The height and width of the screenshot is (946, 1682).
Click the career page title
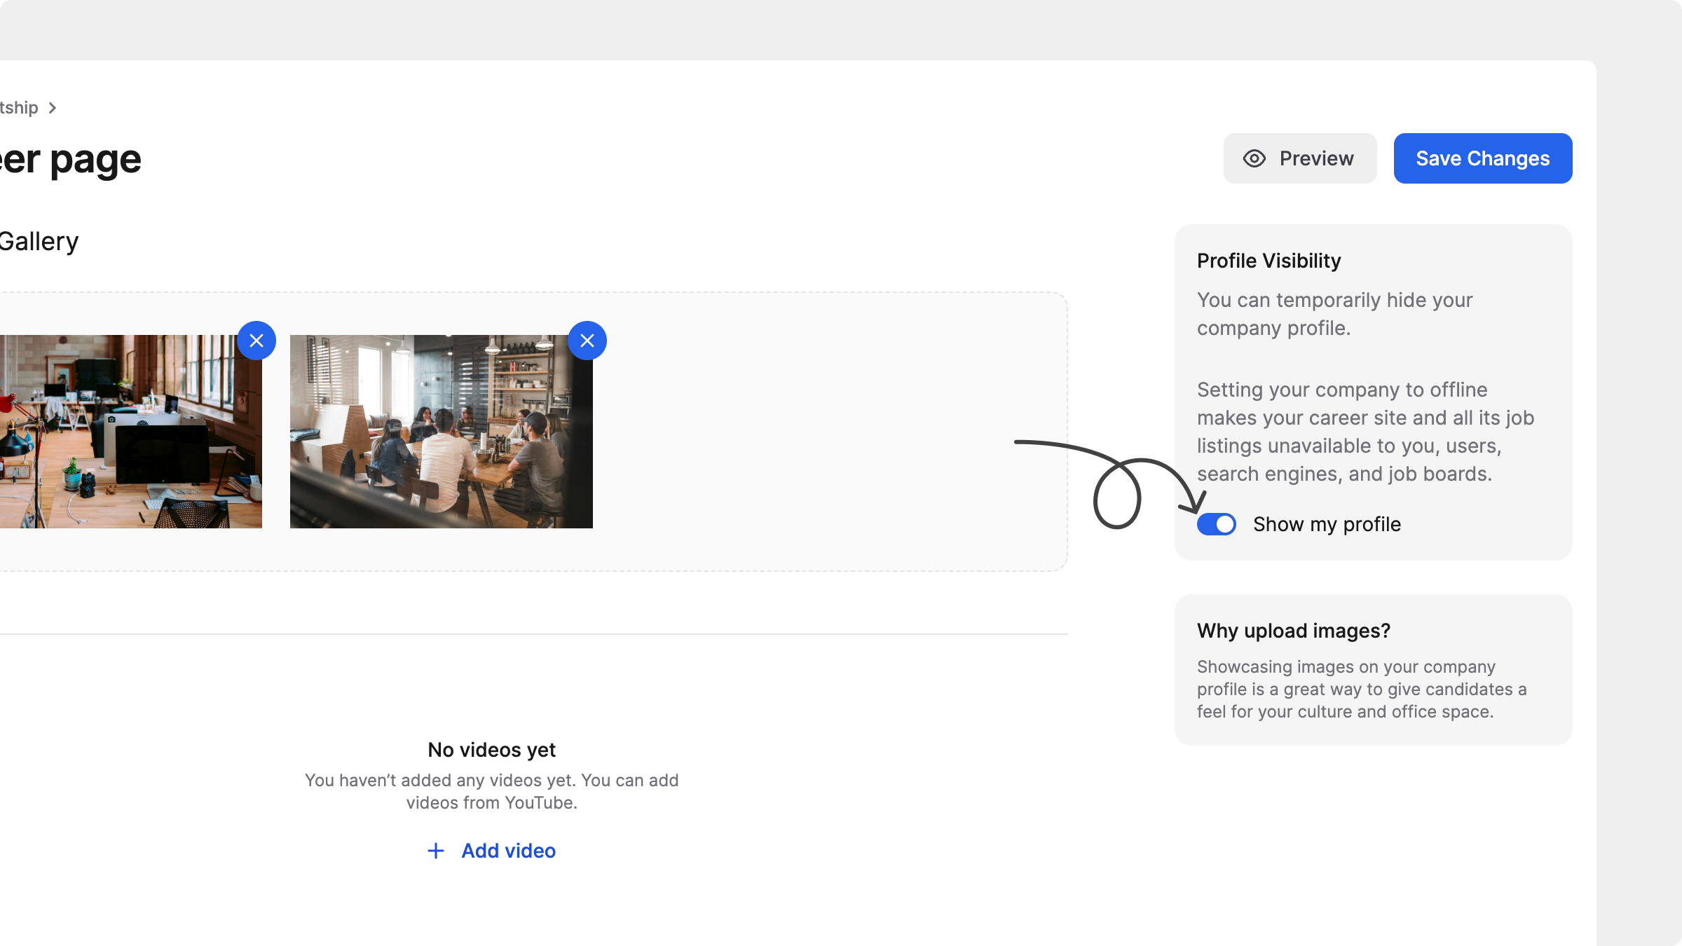70,160
